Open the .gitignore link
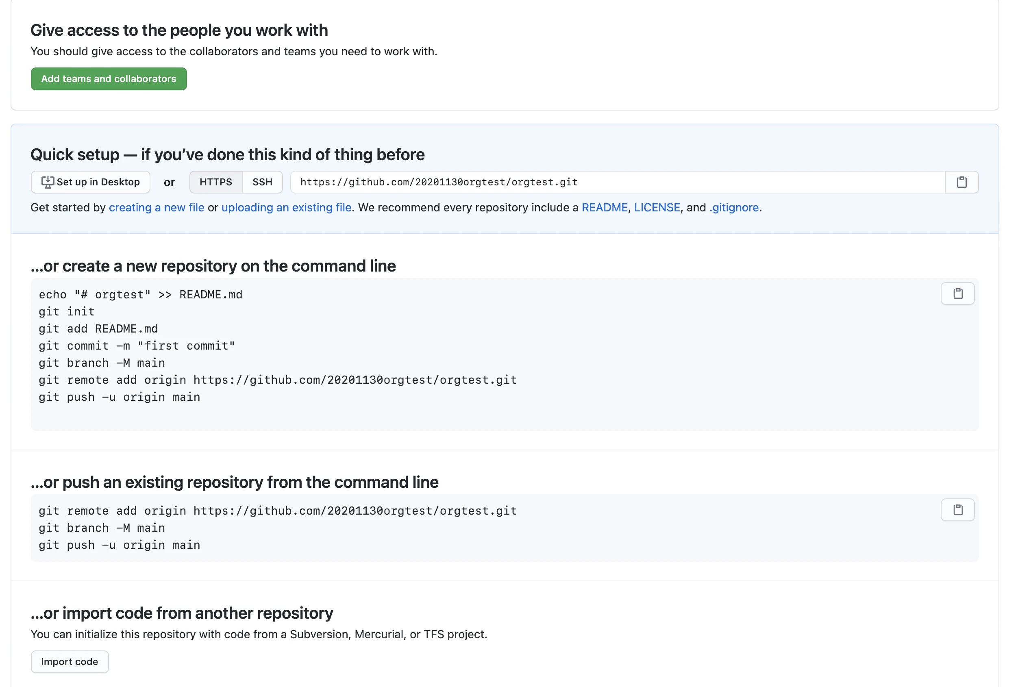The height and width of the screenshot is (687, 1018). point(734,208)
